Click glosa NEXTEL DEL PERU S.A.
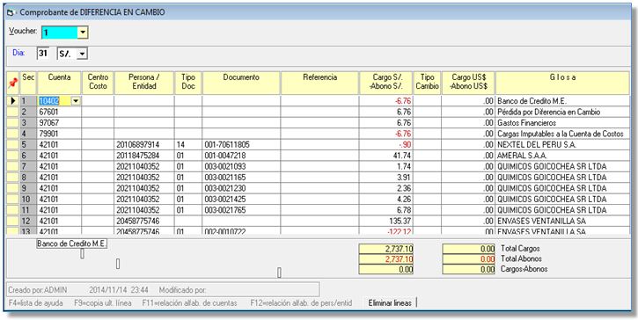 pos(562,145)
